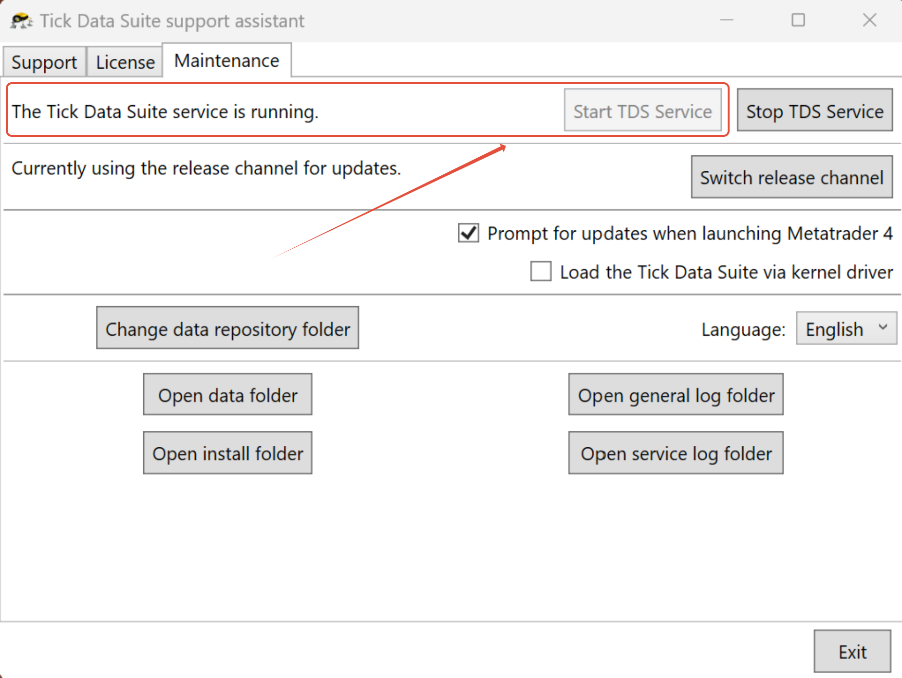Click the Start TDS Service button
Screen dimensions: 902x678
coord(643,110)
